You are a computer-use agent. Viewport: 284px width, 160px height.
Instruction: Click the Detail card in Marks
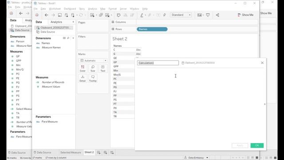pyautogui.click(x=83, y=79)
